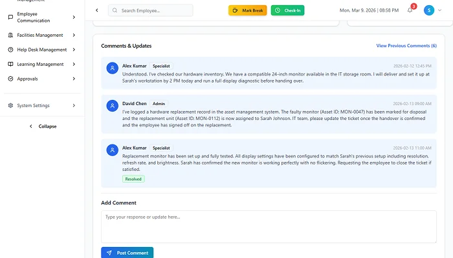
Task: Open the user profile dropdown arrow
Action: [441, 10]
